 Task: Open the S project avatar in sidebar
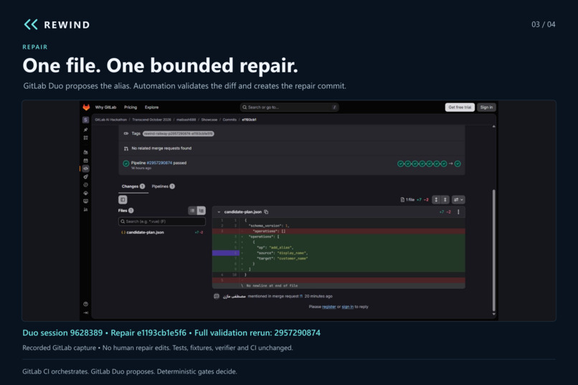click(x=85, y=120)
